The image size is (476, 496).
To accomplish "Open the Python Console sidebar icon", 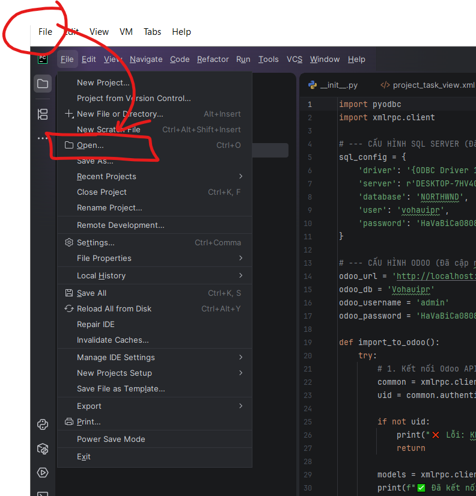I will click(x=42, y=424).
